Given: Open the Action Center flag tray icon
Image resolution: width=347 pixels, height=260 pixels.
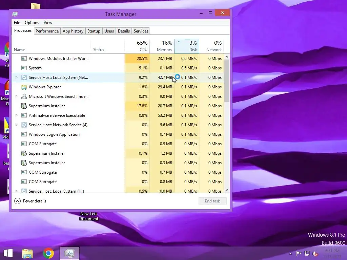Looking at the screenshot, I should (x=299, y=253).
